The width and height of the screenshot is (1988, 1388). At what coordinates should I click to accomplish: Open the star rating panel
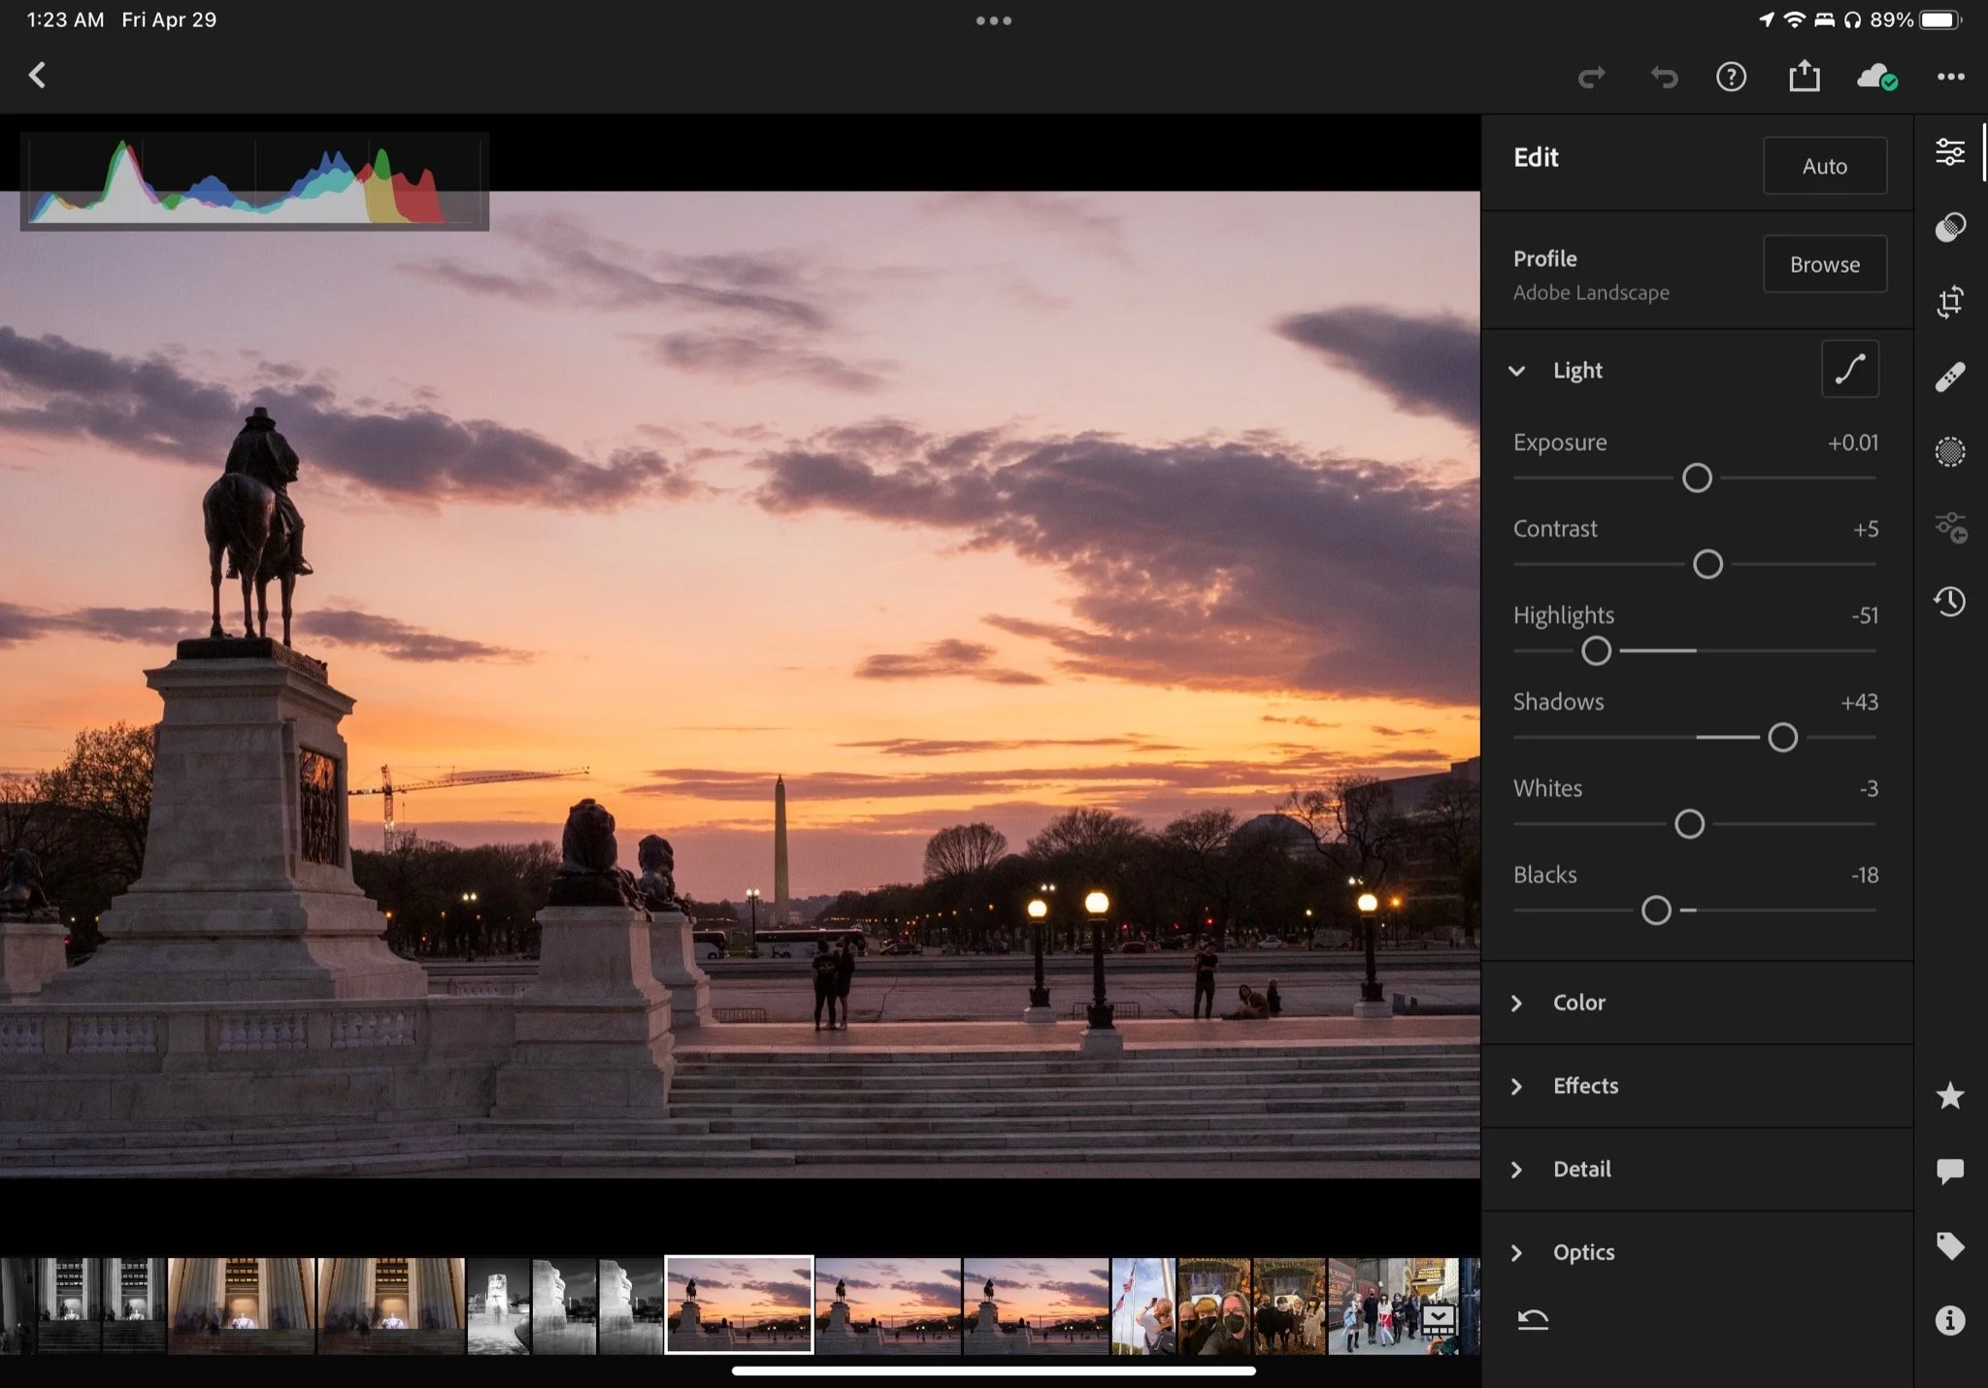pos(1951,1095)
